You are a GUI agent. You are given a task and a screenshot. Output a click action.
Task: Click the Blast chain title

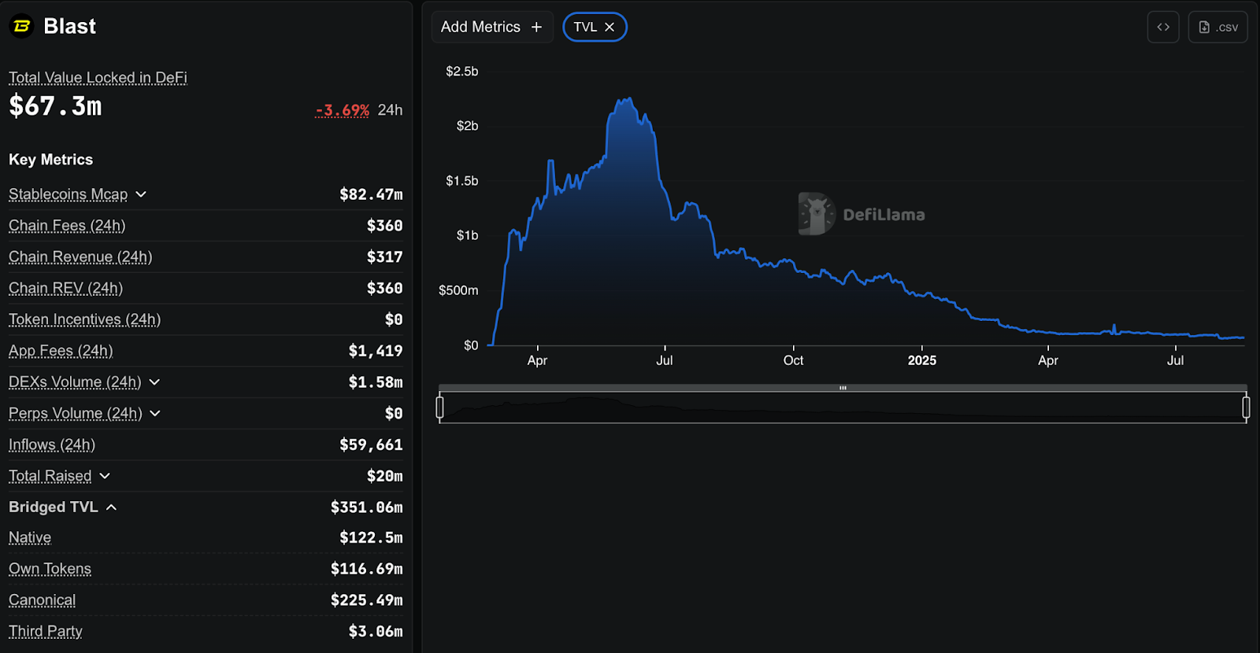tap(70, 27)
